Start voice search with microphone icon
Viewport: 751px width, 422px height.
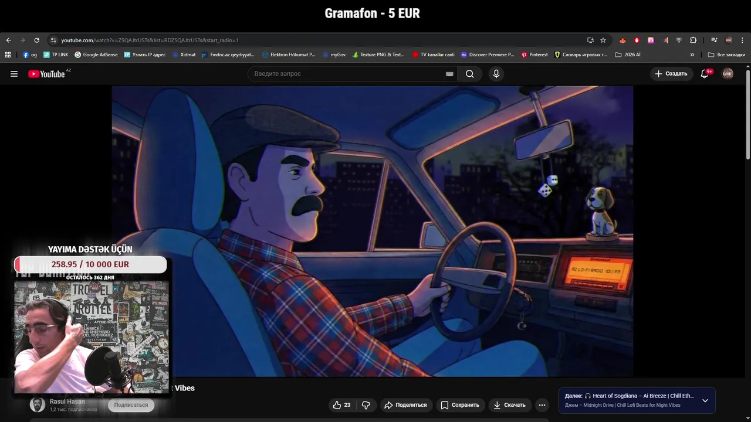496,74
